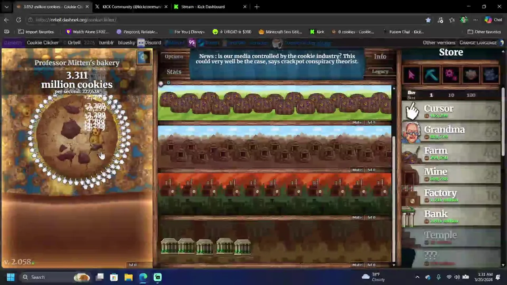Mute the farm row
The height and width of the screenshot is (285, 507).
357,122
